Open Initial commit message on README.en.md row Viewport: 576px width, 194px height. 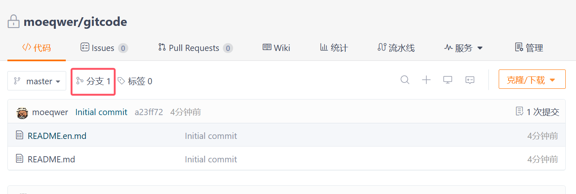[211, 136]
